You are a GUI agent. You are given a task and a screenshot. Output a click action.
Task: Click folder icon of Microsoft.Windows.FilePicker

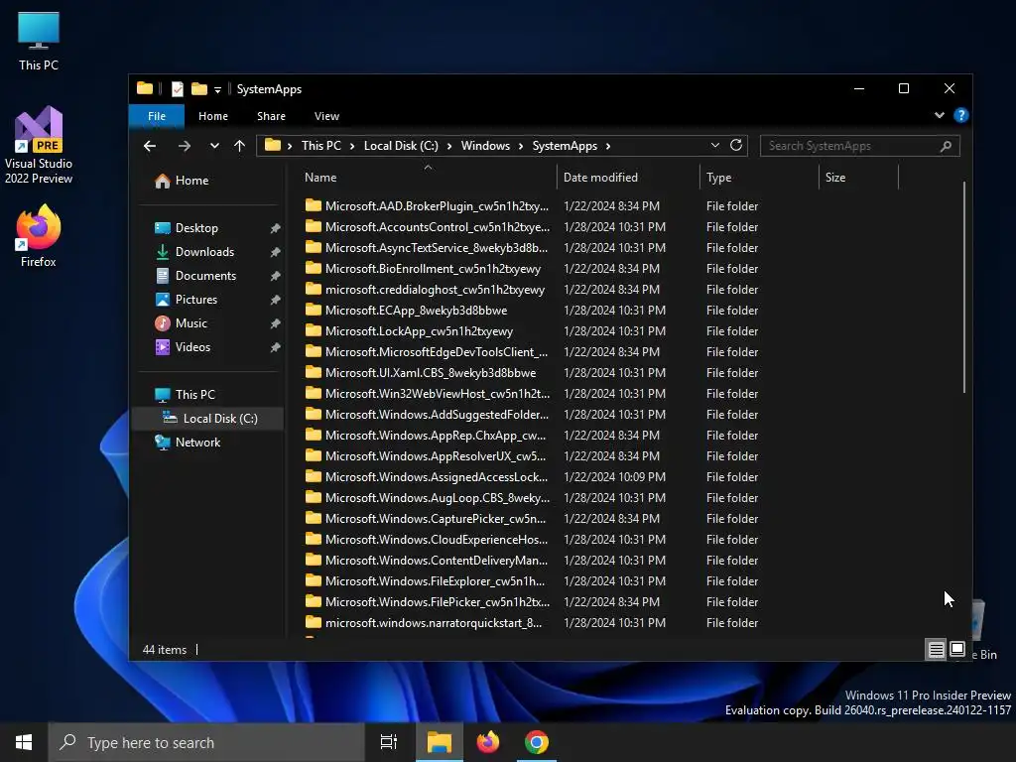[314, 602]
